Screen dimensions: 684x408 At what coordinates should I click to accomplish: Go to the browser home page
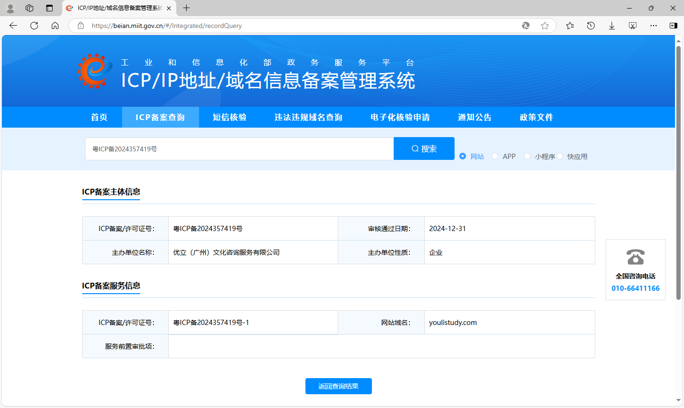pyautogui.click(x=55, y=26)
